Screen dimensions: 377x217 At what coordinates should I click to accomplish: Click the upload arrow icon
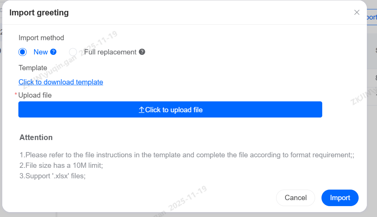[x=141, y=110]
